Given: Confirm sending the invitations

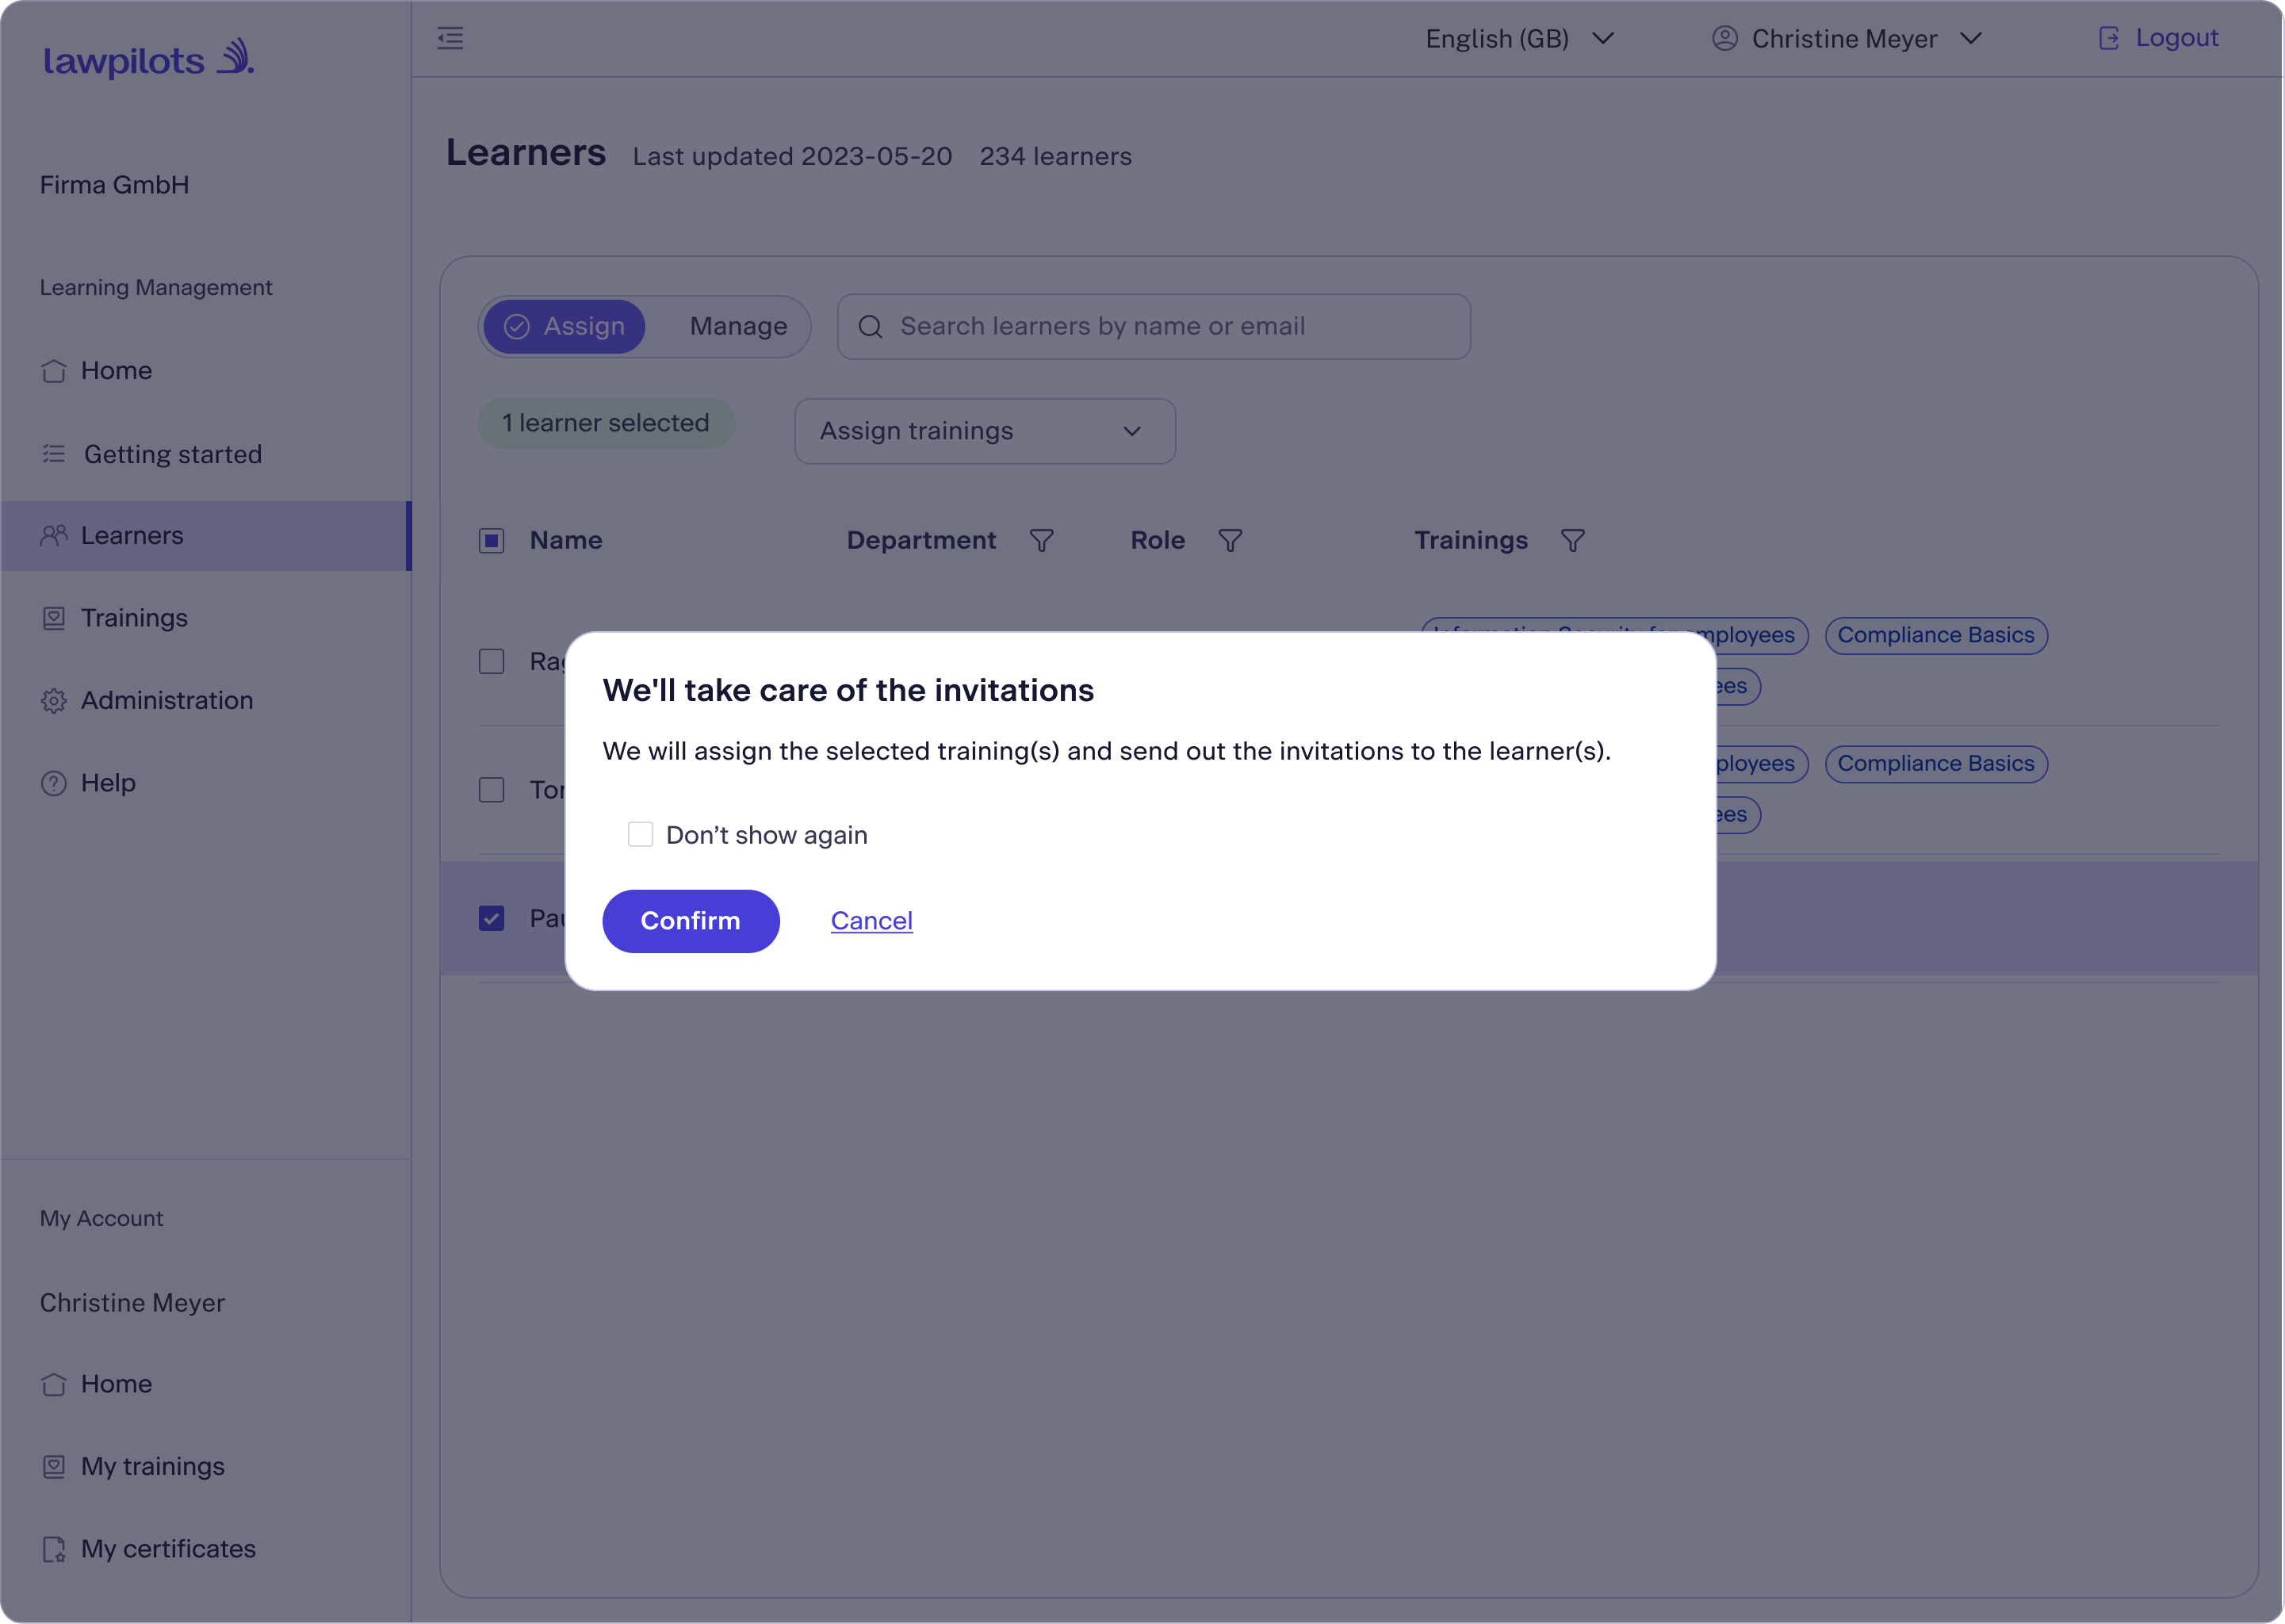Looking at the screenshot, I should pyautogui.click(x=691, y=921).
